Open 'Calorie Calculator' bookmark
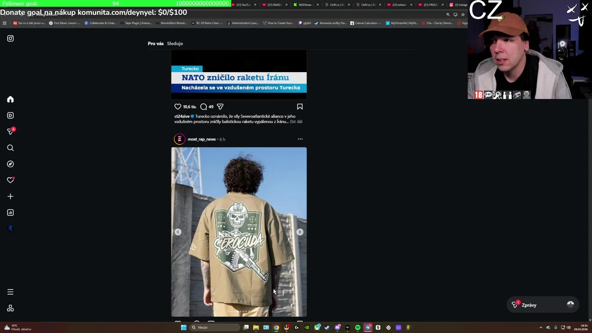The image size is (592, 333). (x=365, y=23)
